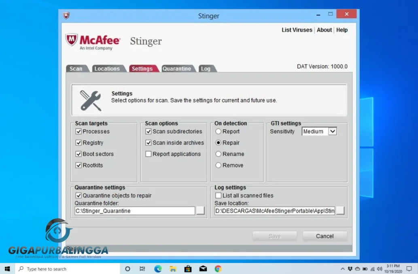Click the battery status tray icon
Image resolution: width=418 pixels, height=274 pixels.
tap(365, 269)
